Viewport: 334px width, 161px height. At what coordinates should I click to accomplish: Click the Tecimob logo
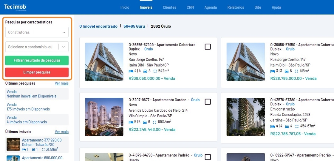[15, 7]
